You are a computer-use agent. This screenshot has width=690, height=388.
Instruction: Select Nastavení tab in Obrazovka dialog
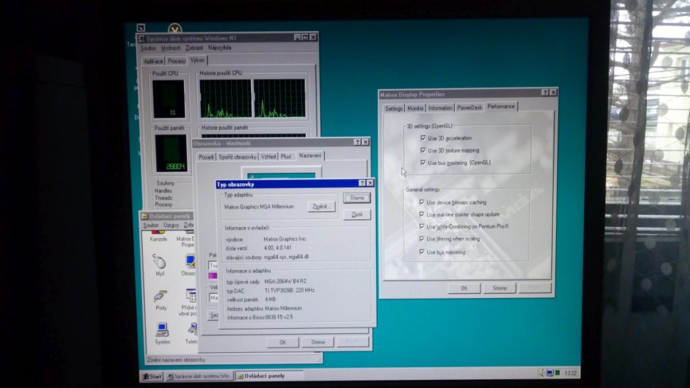tap(310, 156)
